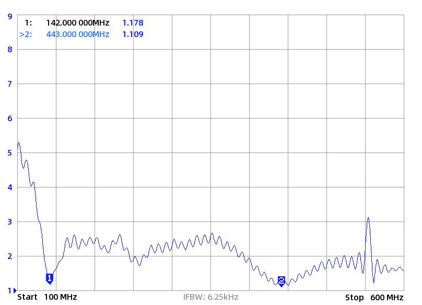Click the Y-axis label 9
422x305 pixels.
(10, 17)
